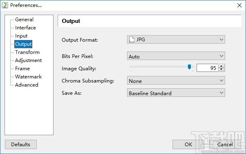
Task: Open the Output Format dropdown
Action: click(x=176, y=40)
